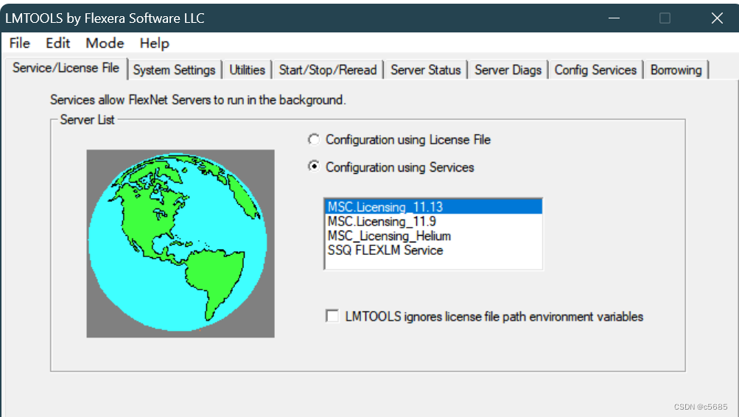739x417 pixels.
Task: Minimize the LMTOOLS window
Action: tap(614, 18)
